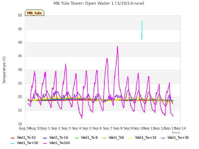This screenshot has height=149, width=199.
Task: Click the magenta Wat1_Tw100 legend swatch
Action: tap(45, 143)
